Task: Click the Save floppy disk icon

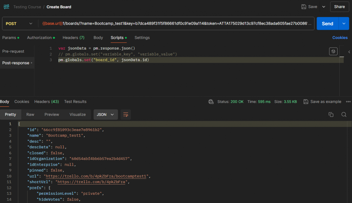Action: click(304, 7)
